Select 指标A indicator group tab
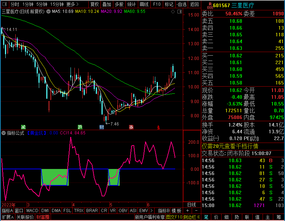The height and width of the screenshot is (221, 285). (x=7, y=211)
